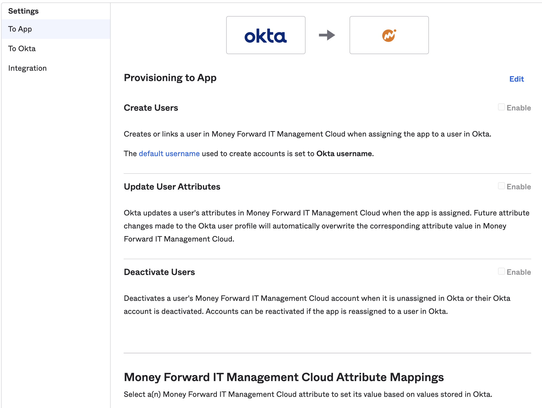This screenshot has width=542, height=408.
Task: Click the Settings sidebar title
Action: point(23,11)
